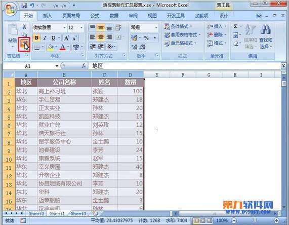
Task: Click the Cut scissors icon
Action: (x=24, y=27)
